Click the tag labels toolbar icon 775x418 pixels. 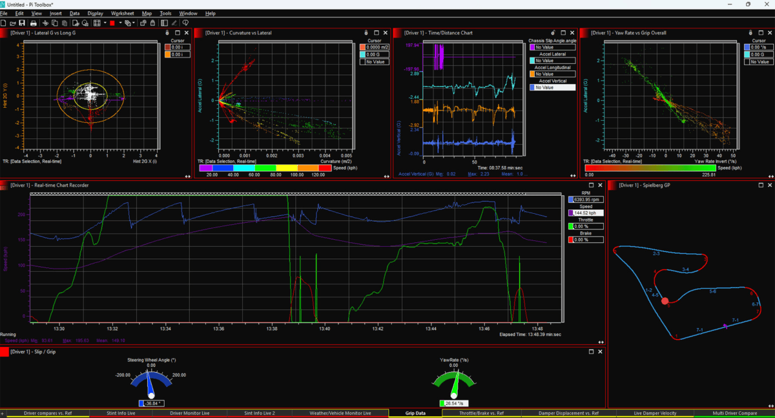click(x=128, y=23)
